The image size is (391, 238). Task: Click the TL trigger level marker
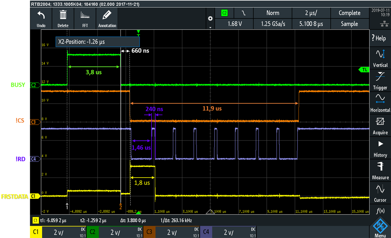(x=363, y=69)
